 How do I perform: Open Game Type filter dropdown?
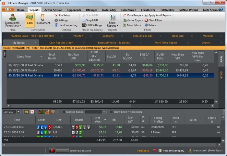click(x=133, y=20)
